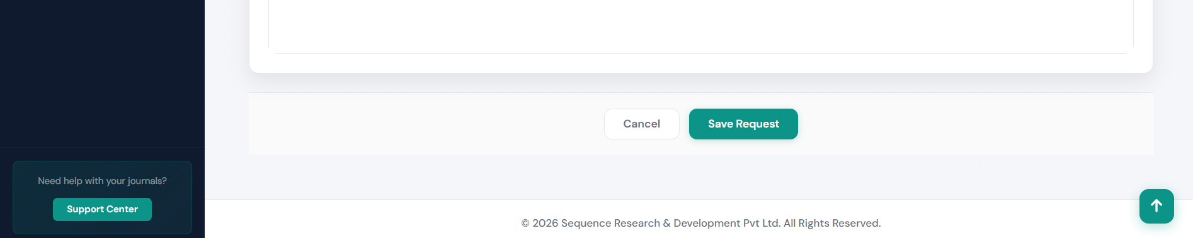Save the request with Save Request
The width and height of the screenshot is (1193, 238).
pos(743,124)
